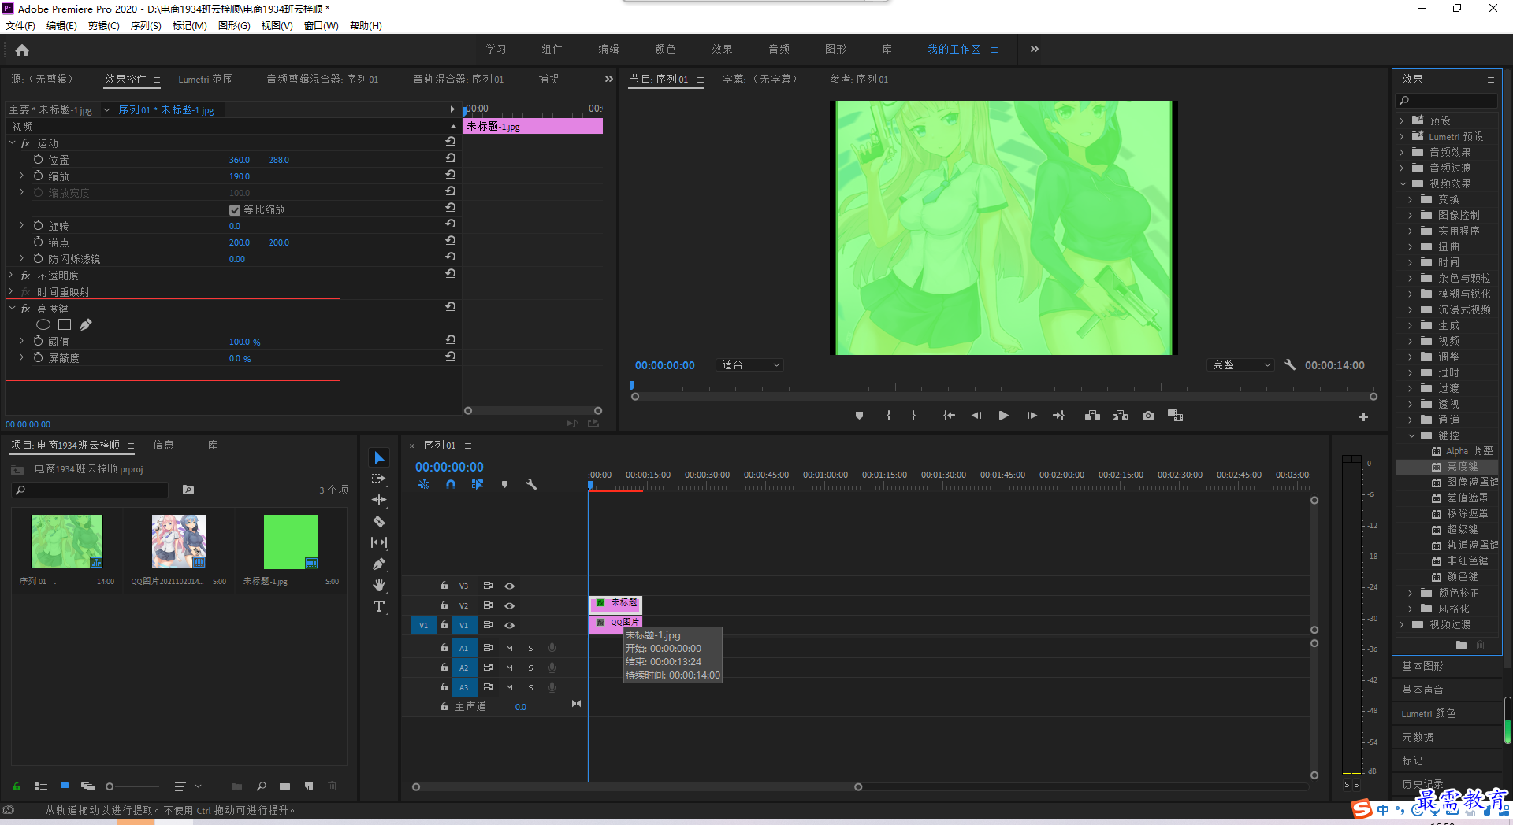Create 4-point polygon mask under 亮度键
The image size is (1513, 825).
point(65,324)
